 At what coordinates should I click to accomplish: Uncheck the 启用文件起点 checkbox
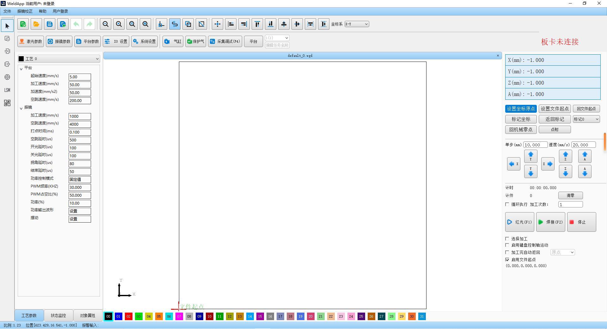(x=507, y=260)
